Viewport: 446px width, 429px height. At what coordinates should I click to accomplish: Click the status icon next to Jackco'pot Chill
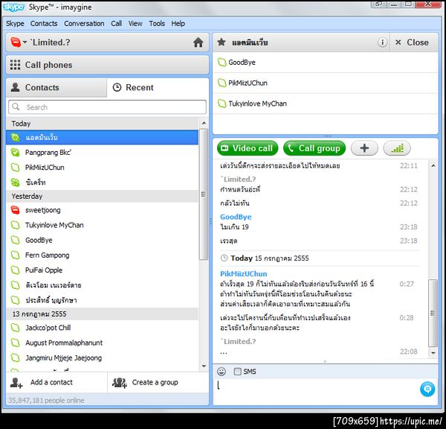click(15, 328)
